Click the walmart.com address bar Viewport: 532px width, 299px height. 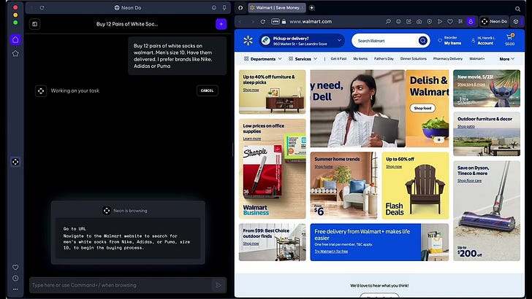click(311, 22)
